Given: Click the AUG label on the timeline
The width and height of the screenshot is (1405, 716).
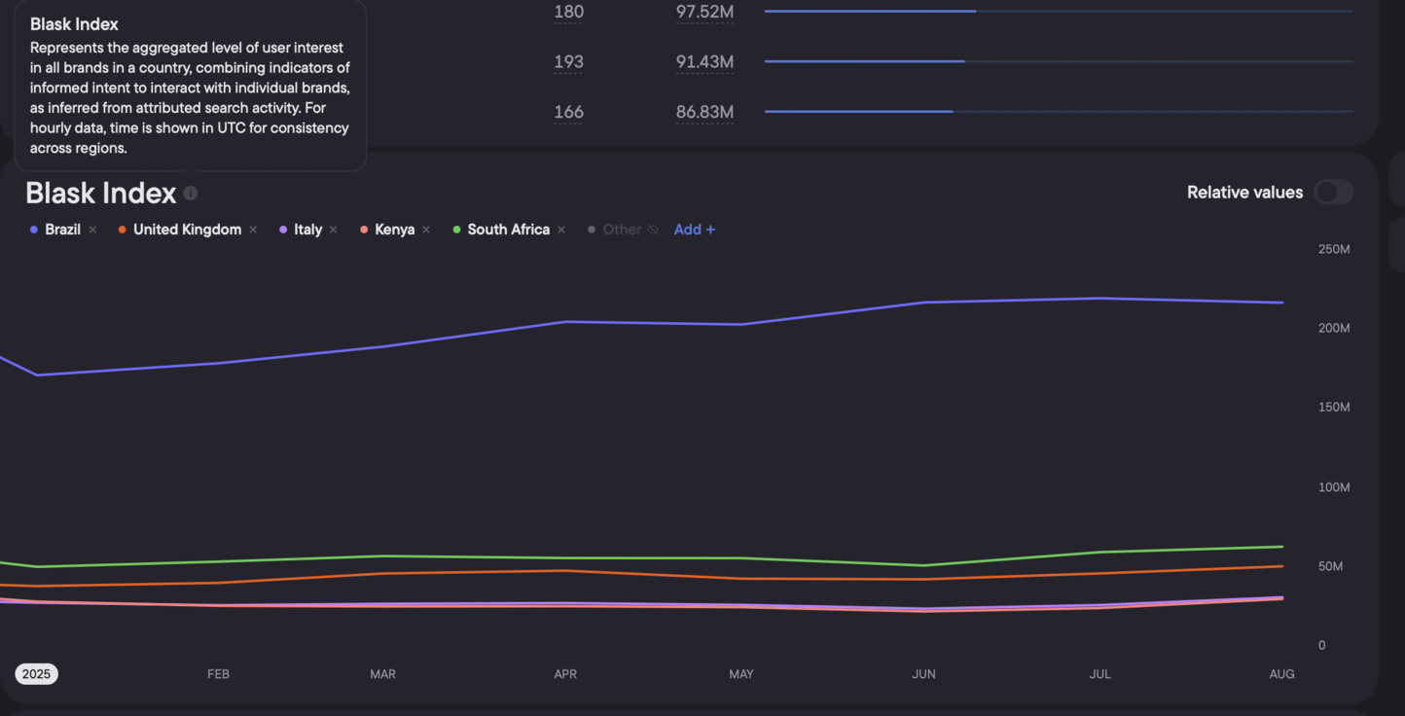Looking at the screenshot, I should (1281, 674).
